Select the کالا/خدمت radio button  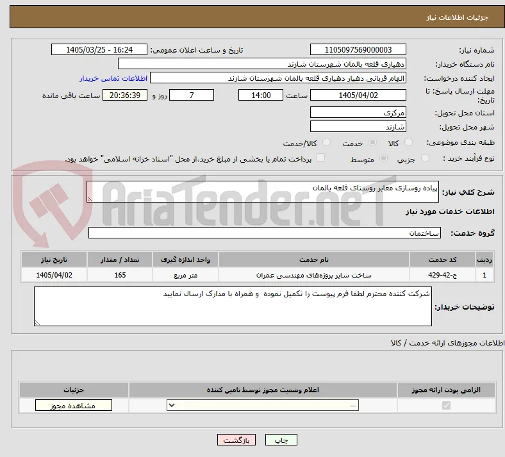[326, 142]
